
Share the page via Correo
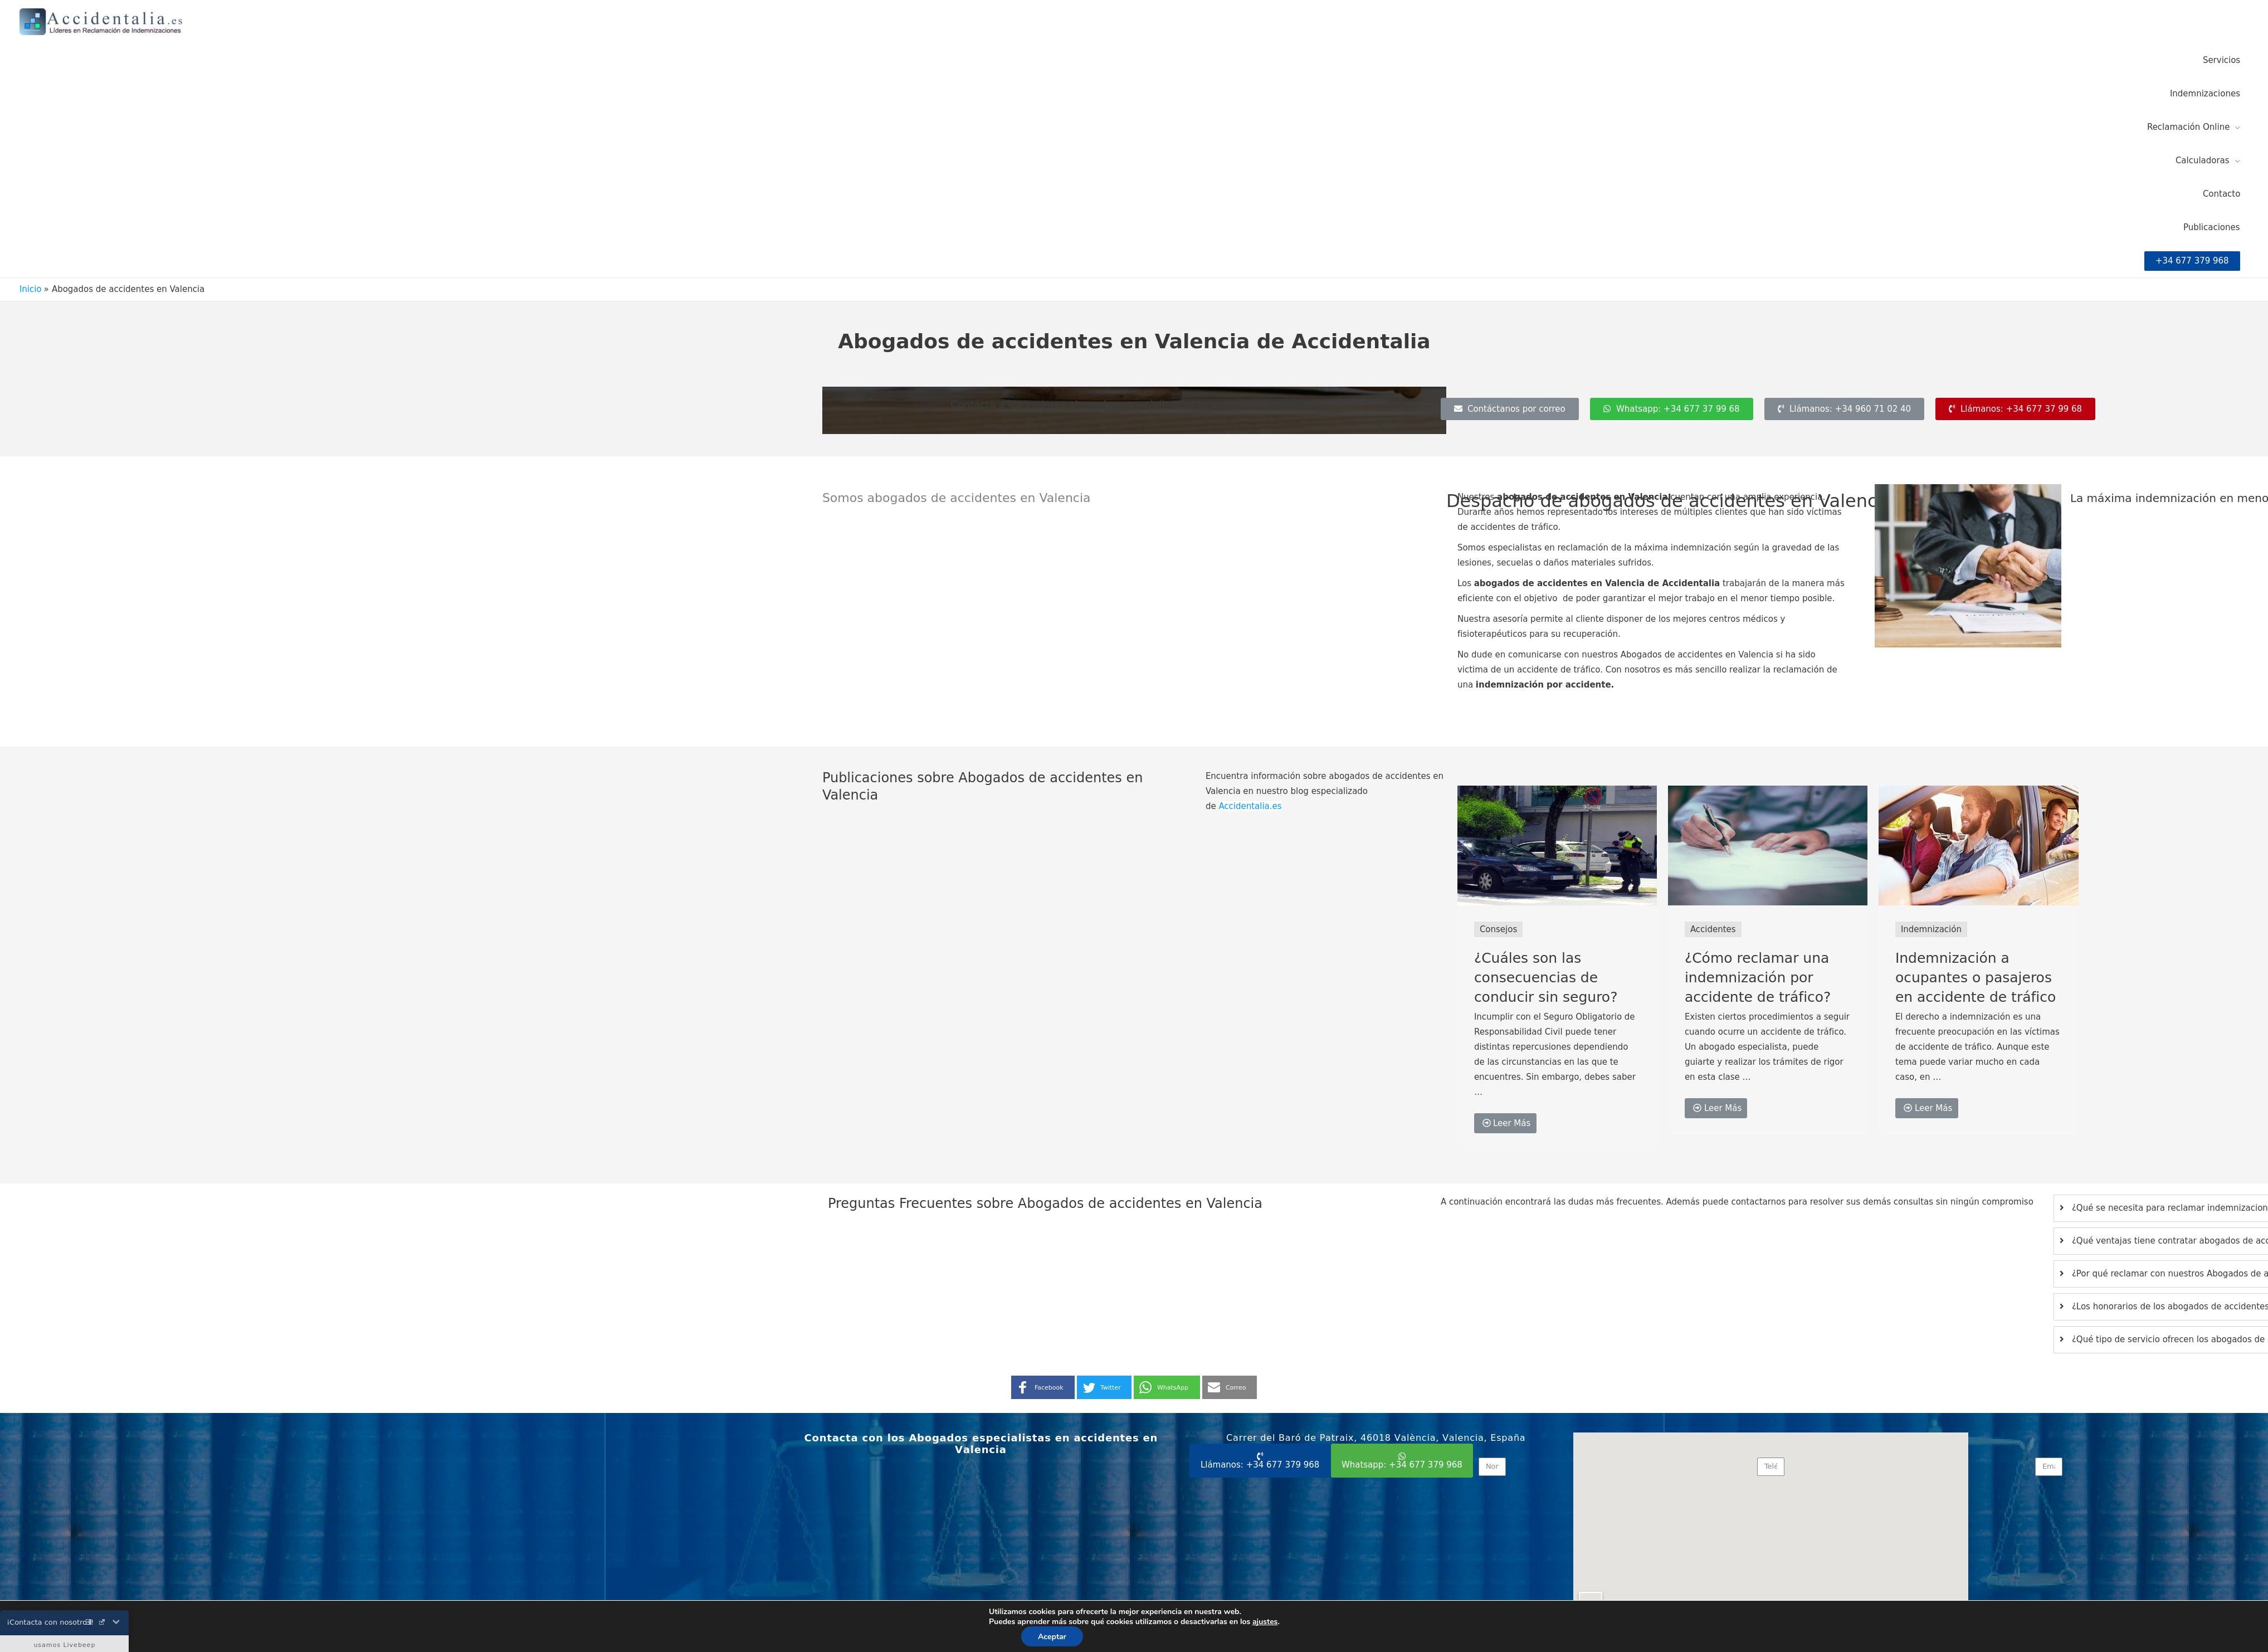pos(1229,1388)
